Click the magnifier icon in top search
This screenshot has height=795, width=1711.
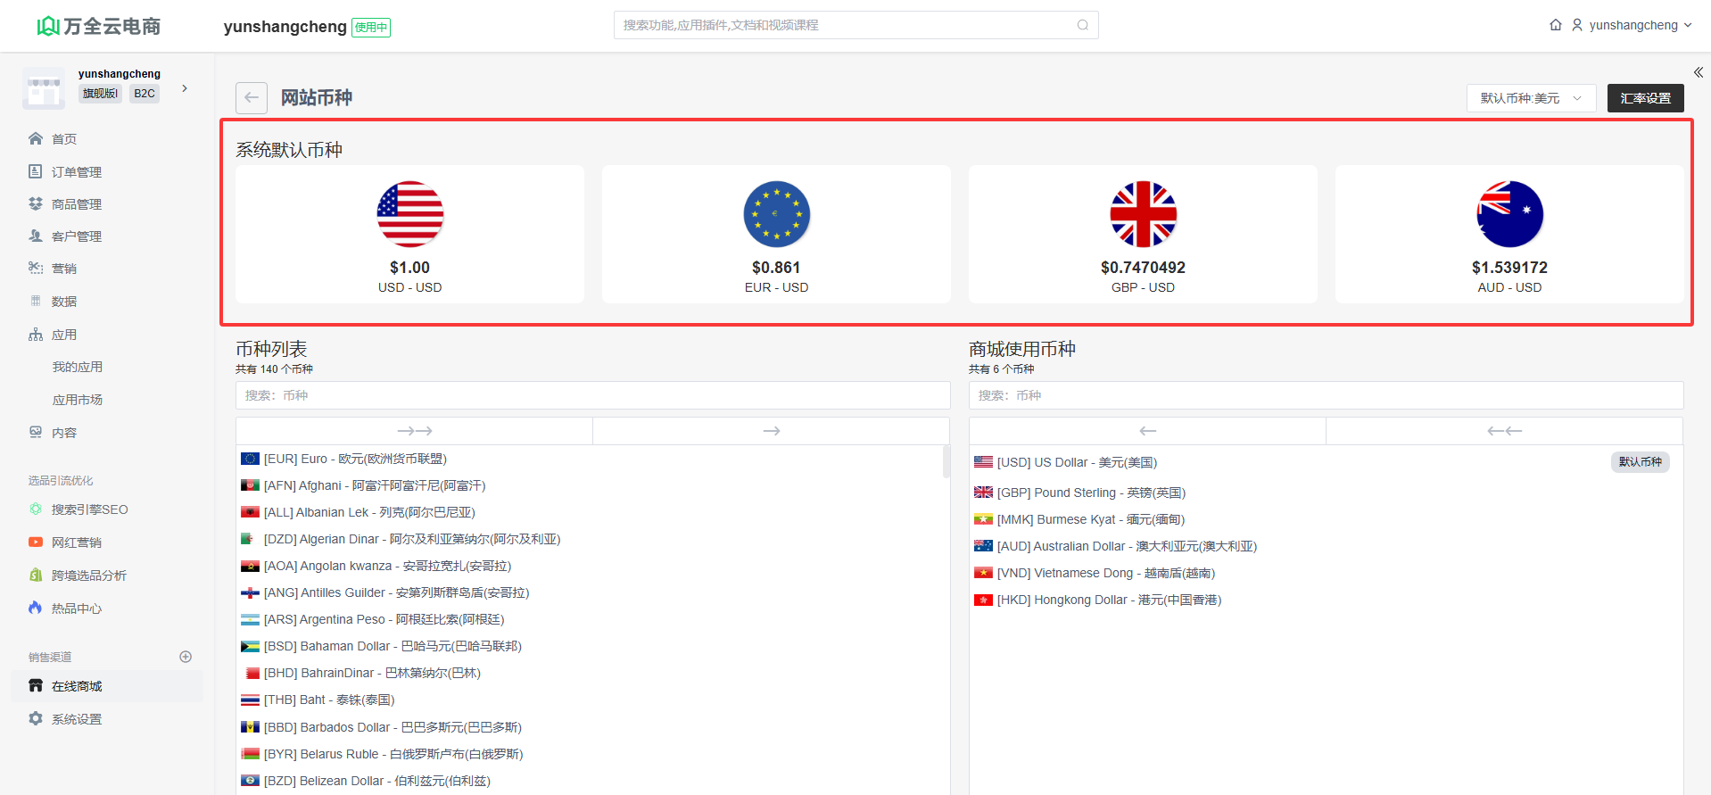click(x=1082, y=25)
